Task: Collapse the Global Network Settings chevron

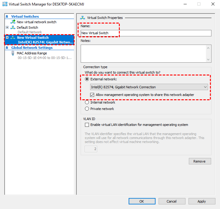Action: point(7,48)
